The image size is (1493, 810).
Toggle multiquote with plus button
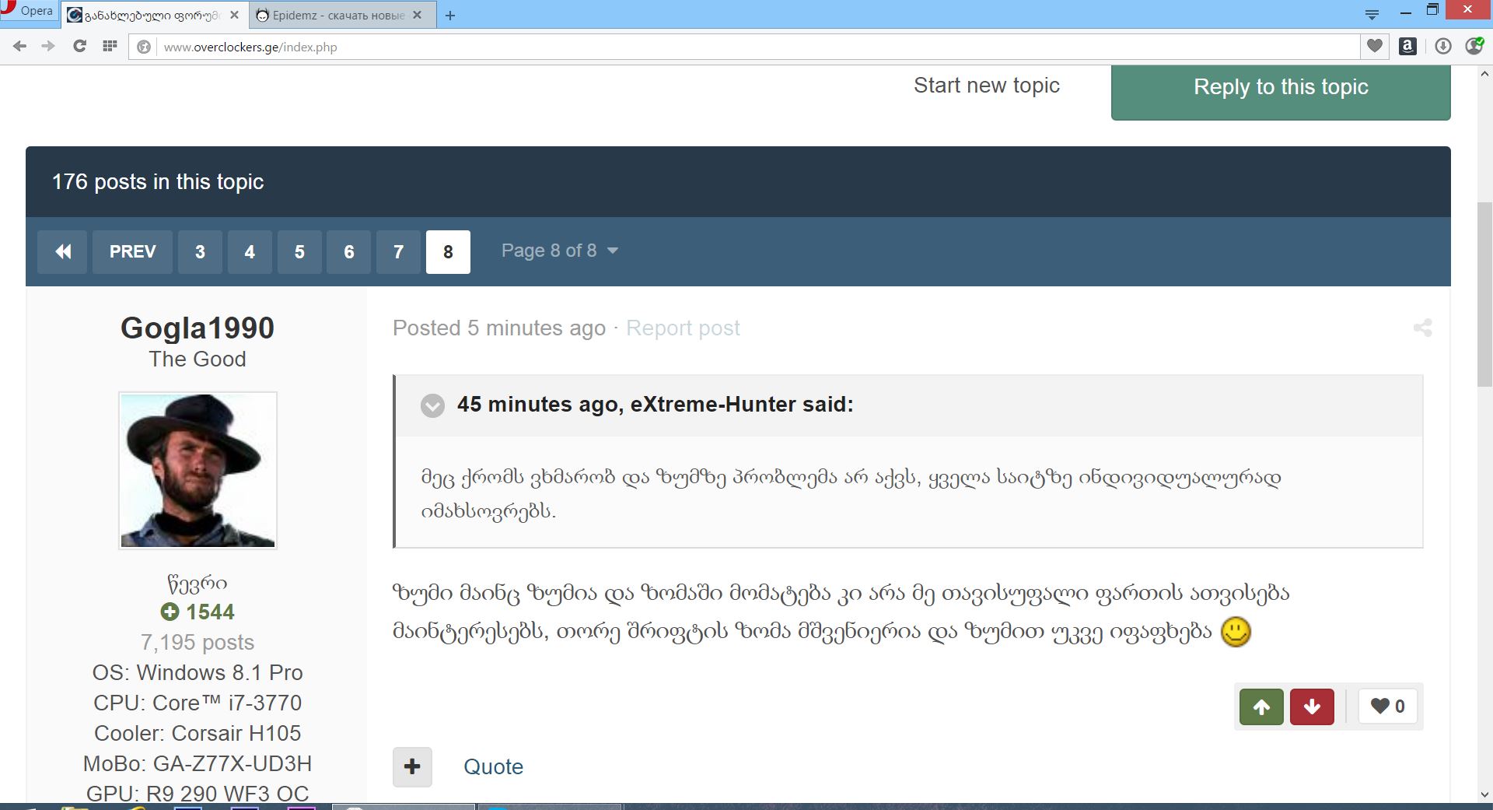412,767
